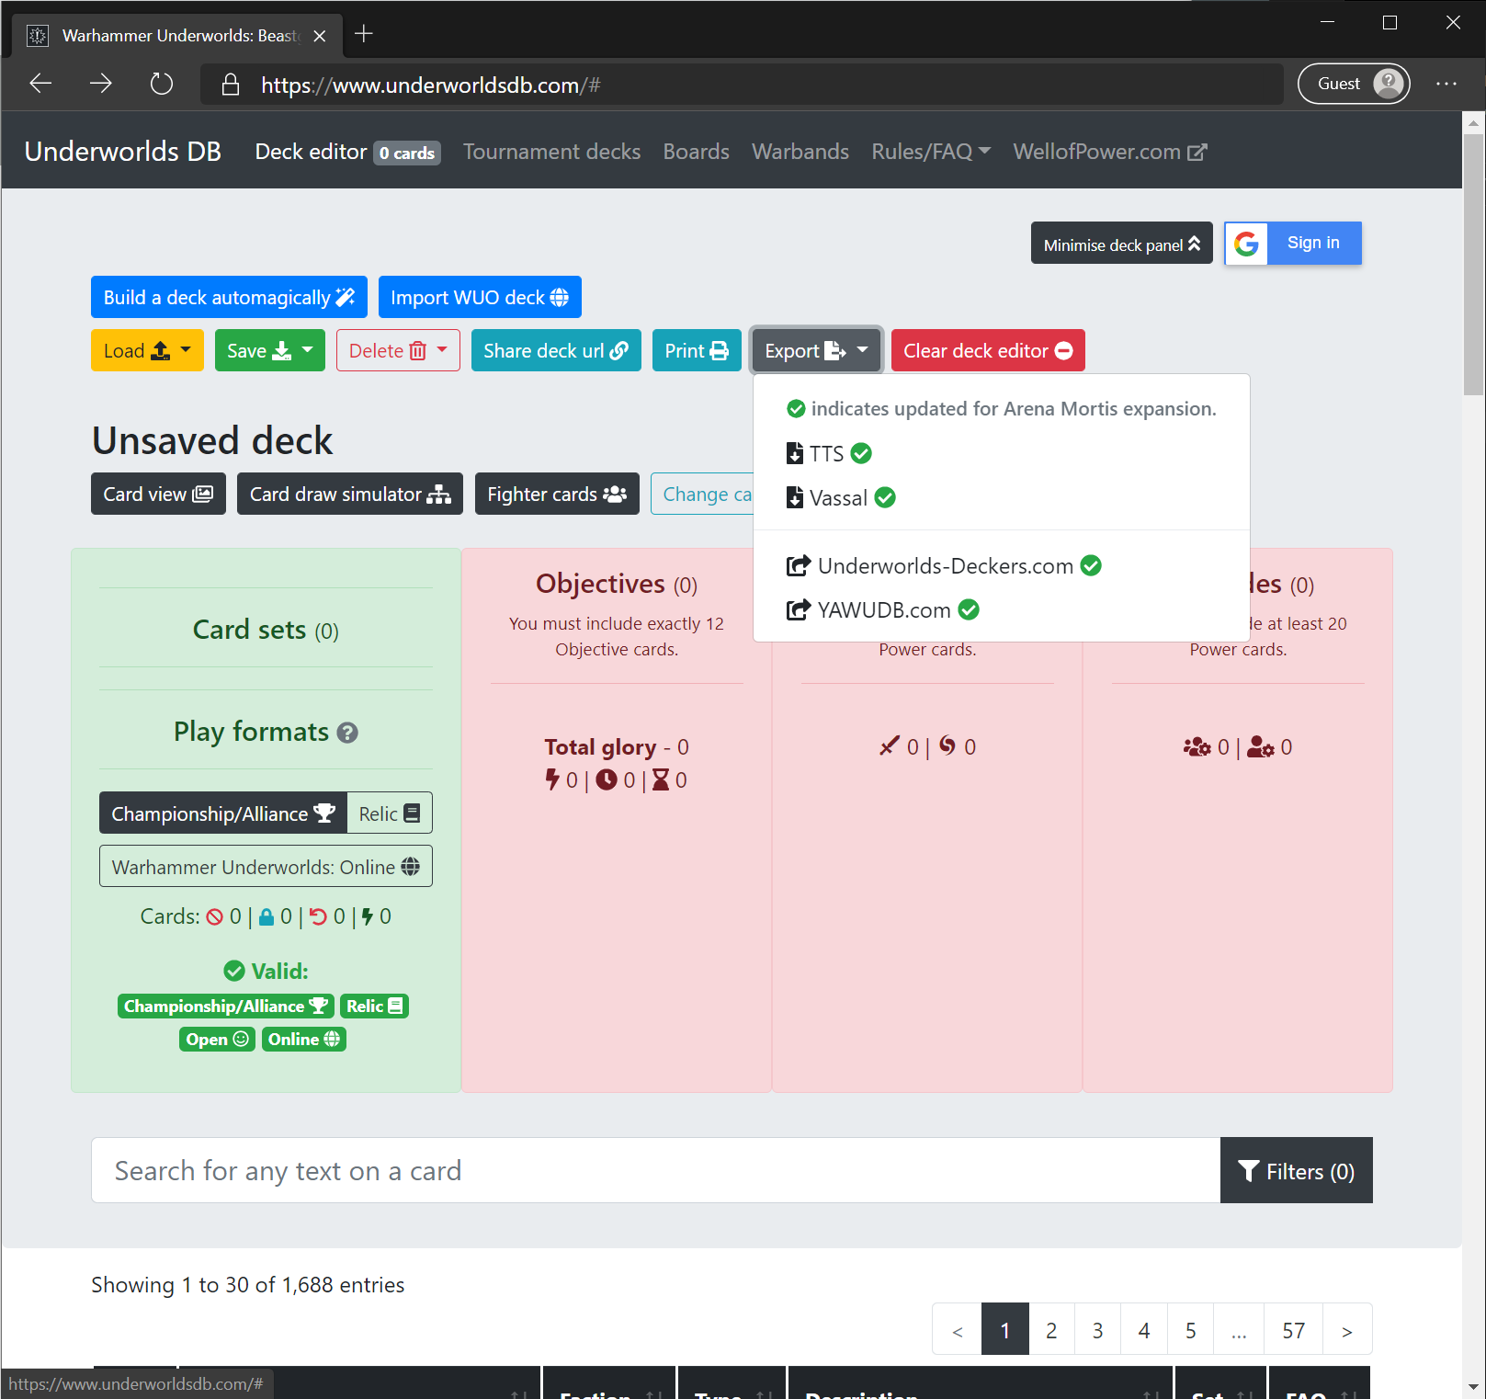The width and height of the screenshot is (1486, 1399).
Task: Click the pagination ellipsis
Action: click(1239, 1329)
